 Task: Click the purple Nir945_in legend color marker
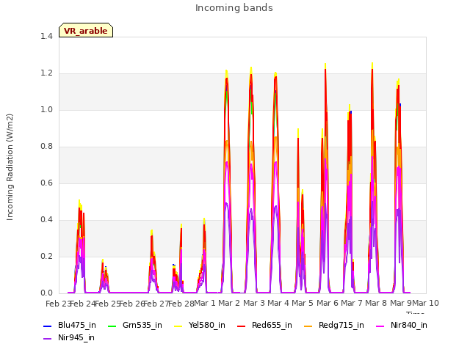pos(47,339)
